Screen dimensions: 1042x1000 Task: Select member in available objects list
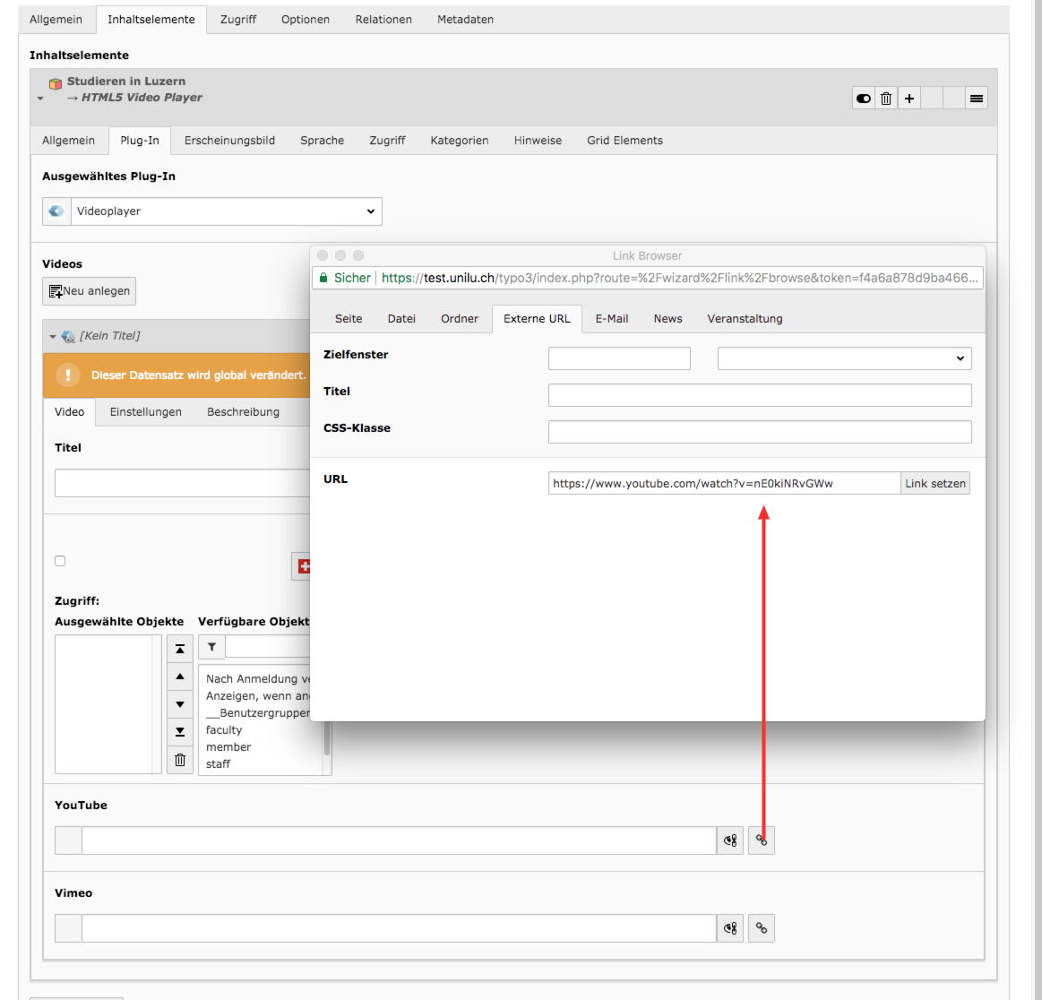228,746
